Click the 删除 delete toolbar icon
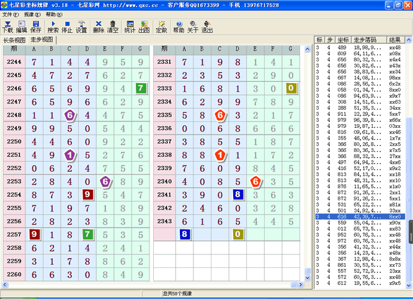 coord(99,27)
